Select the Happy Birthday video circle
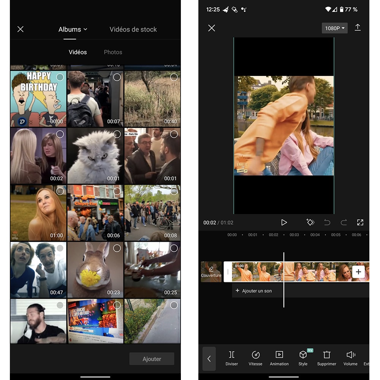This screenshot has width=380, height=380. coord(60,77)
